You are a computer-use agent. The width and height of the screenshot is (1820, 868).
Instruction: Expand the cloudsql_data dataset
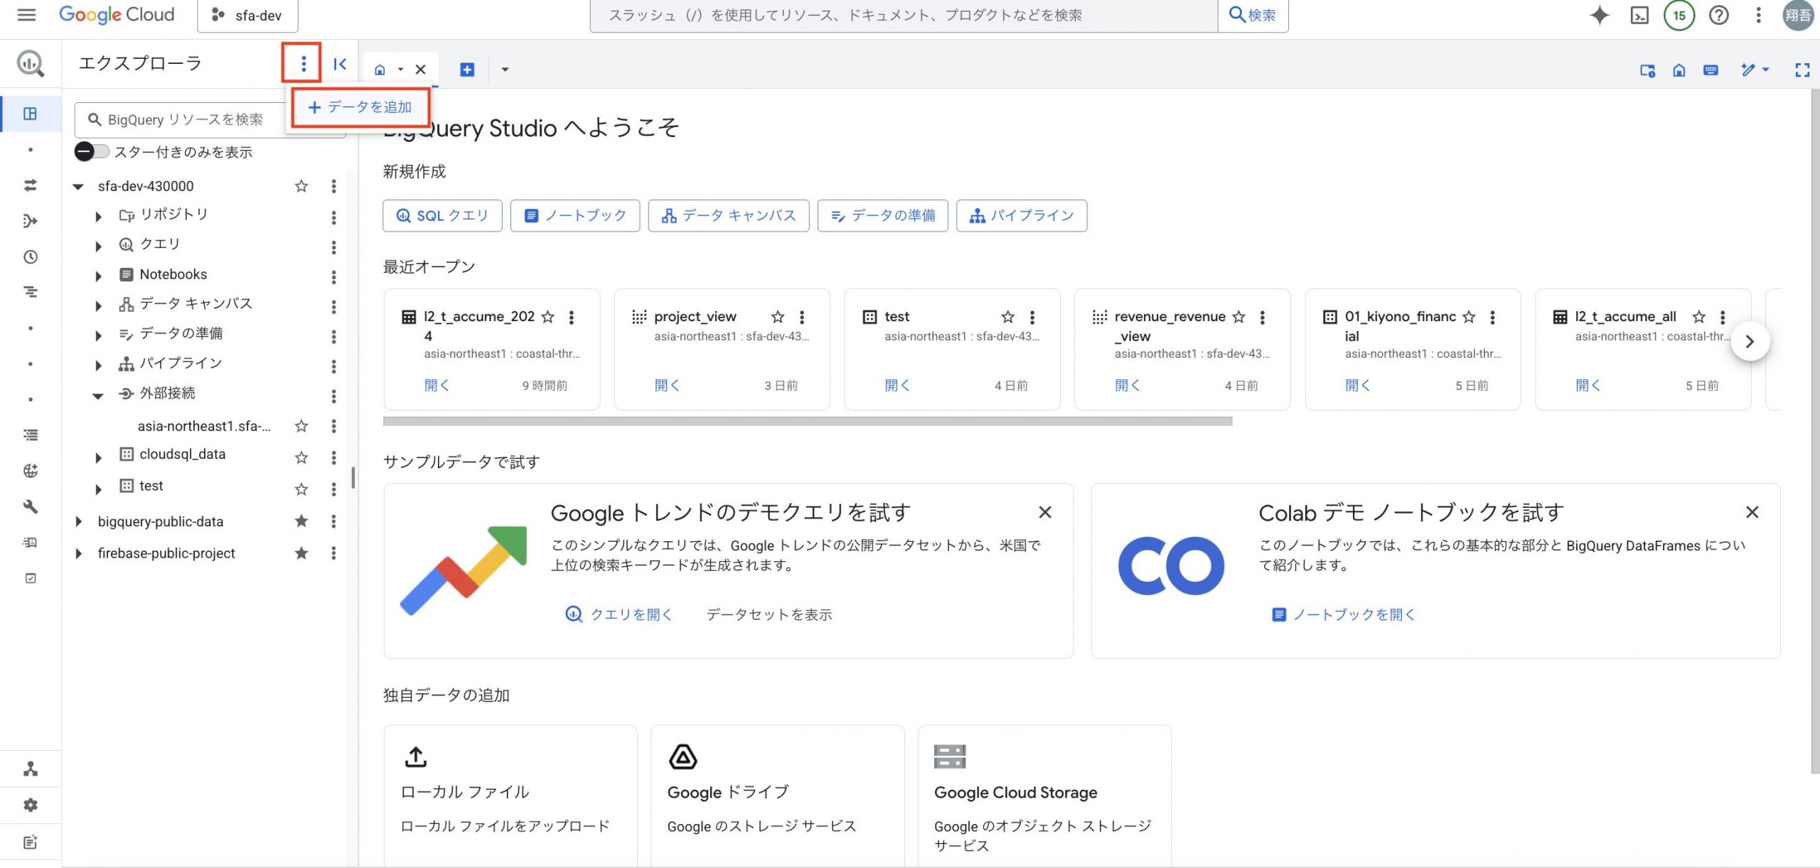coord(98,458)
